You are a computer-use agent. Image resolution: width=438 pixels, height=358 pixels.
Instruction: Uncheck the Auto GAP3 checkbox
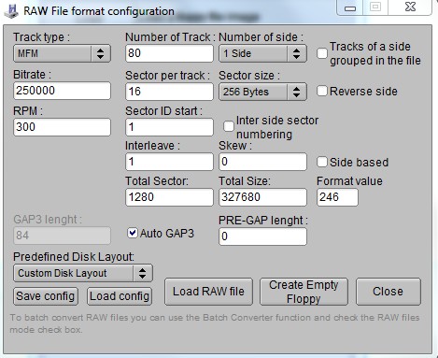point(133,233)
